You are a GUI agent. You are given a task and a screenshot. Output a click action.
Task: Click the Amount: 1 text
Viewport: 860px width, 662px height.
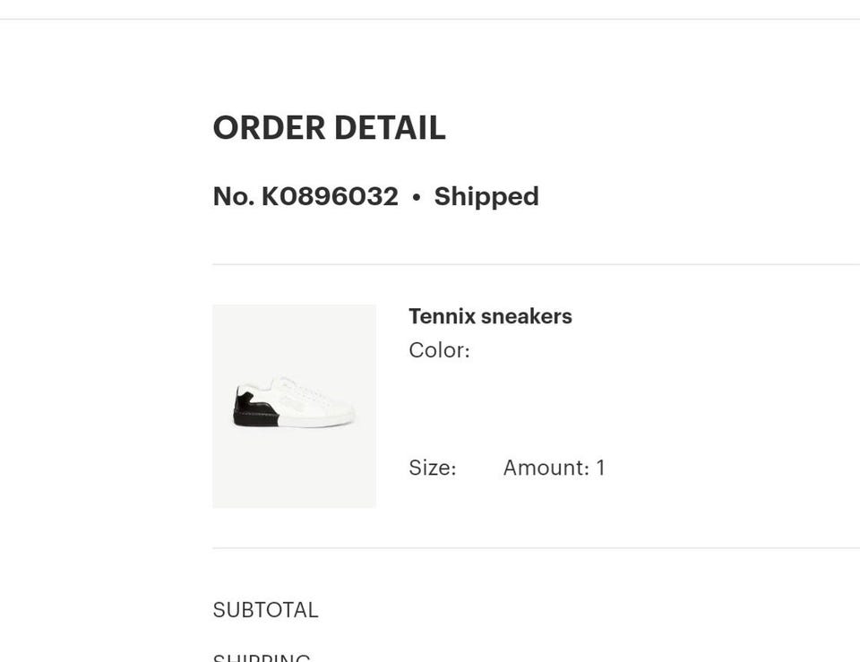click(x=554, y=468)
